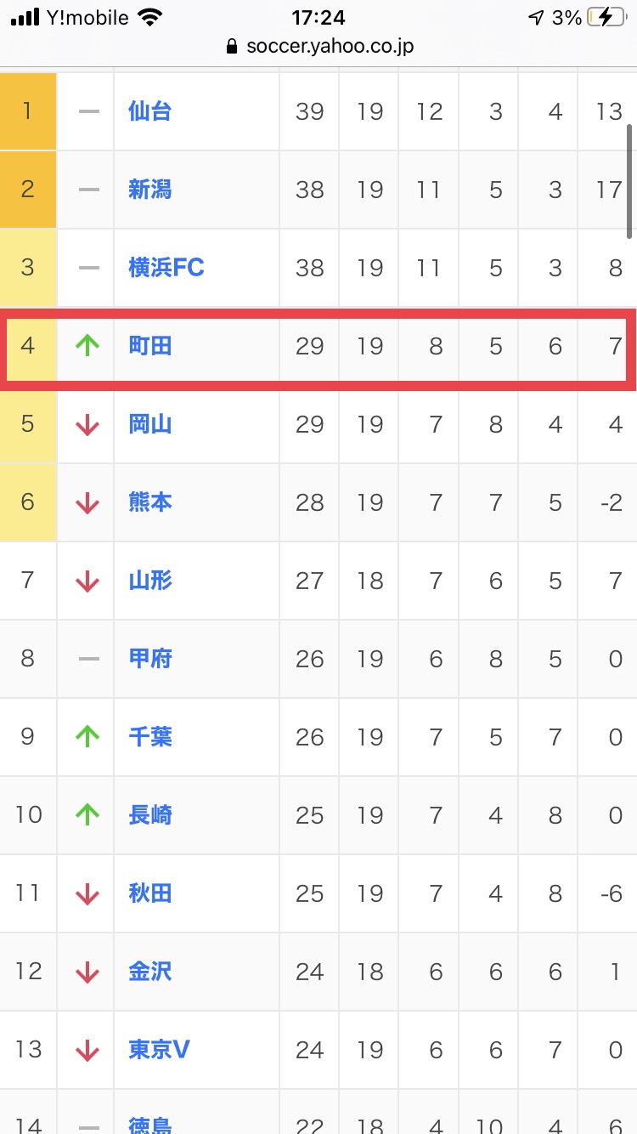
Task: Open the 山形 team link
Action: point(150,581)
